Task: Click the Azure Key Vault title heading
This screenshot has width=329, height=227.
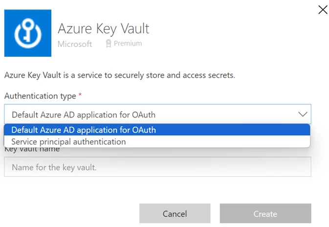Action: pos(103,28)
